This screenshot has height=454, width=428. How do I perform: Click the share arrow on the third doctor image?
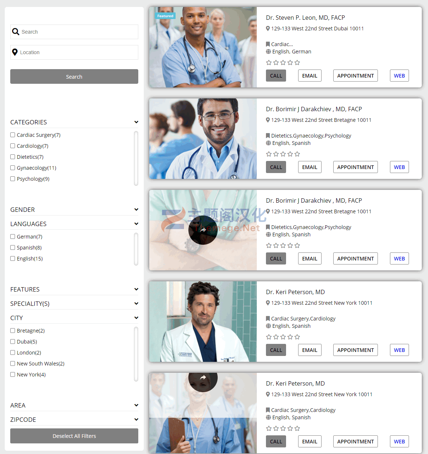[203, 230]
